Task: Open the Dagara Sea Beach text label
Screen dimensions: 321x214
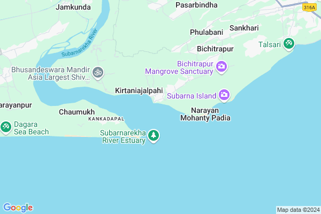Action: [x=32, y=128]
